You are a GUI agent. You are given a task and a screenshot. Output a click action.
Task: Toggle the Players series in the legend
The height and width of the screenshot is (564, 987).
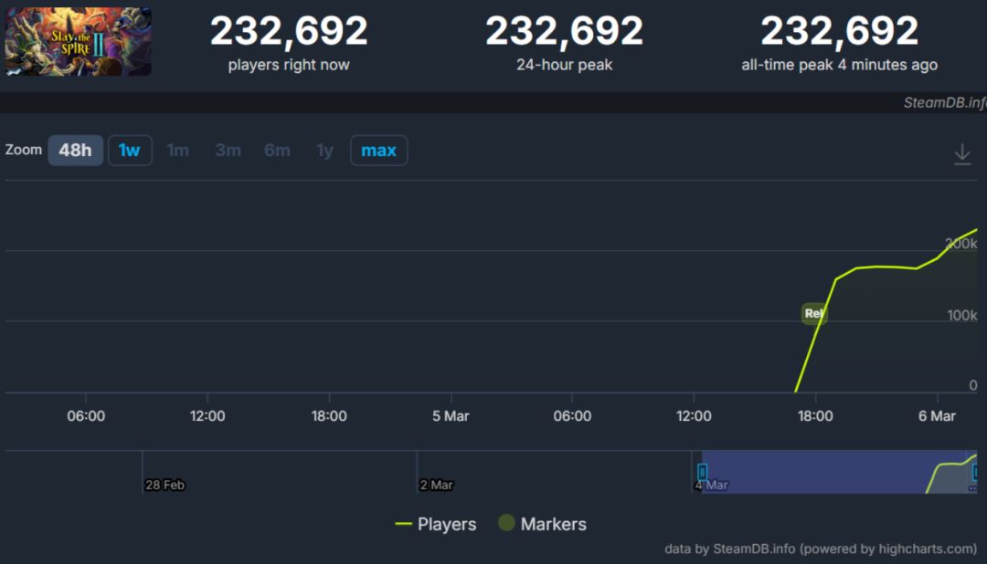click(x=436, y=524)
